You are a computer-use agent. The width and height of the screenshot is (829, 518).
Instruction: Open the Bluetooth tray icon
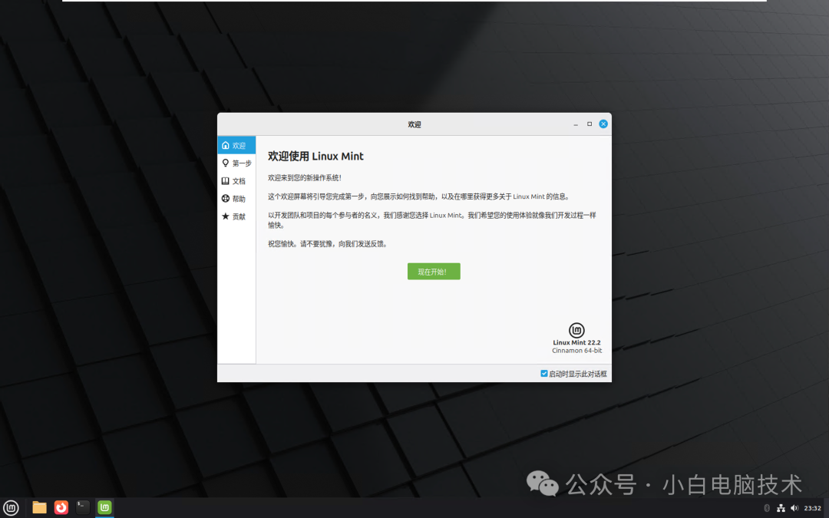coord(767,508)
